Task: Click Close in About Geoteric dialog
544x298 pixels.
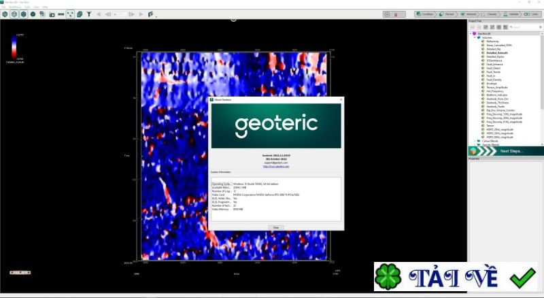Action: (276, 227)
